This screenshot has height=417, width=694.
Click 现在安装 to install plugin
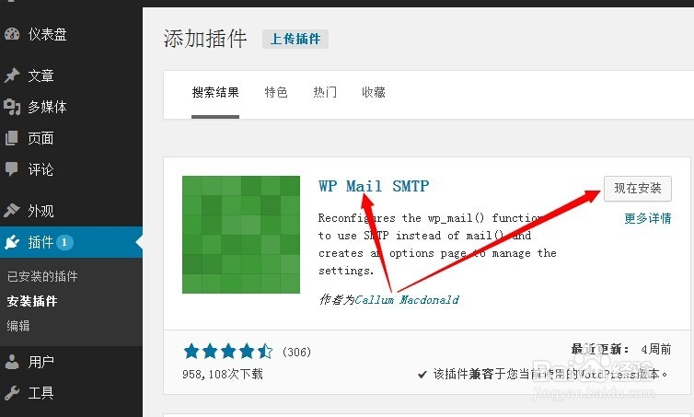click(637, 189)
